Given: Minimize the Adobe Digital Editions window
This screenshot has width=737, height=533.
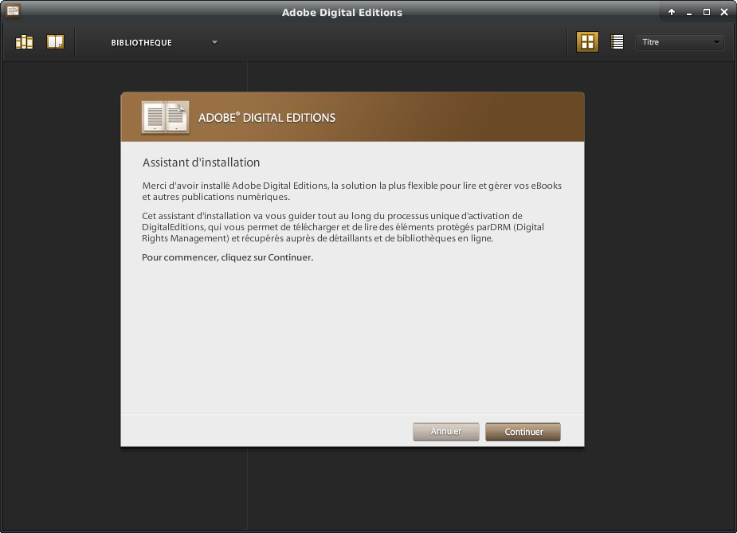Looking at the screenshot, I should [x=689, y=13].
